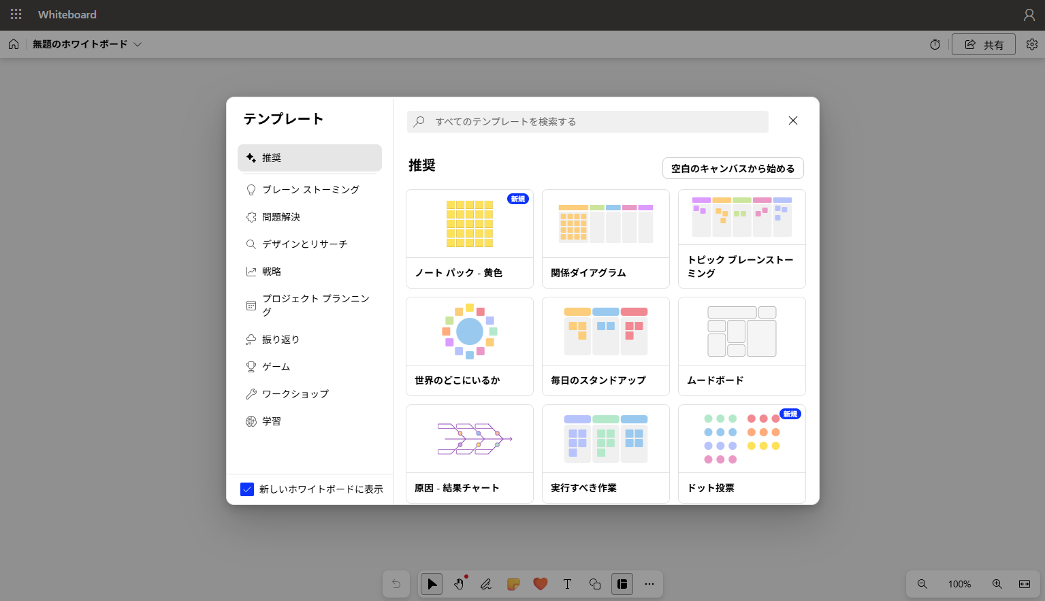Select the Text tool

click(x=566, y=583)
